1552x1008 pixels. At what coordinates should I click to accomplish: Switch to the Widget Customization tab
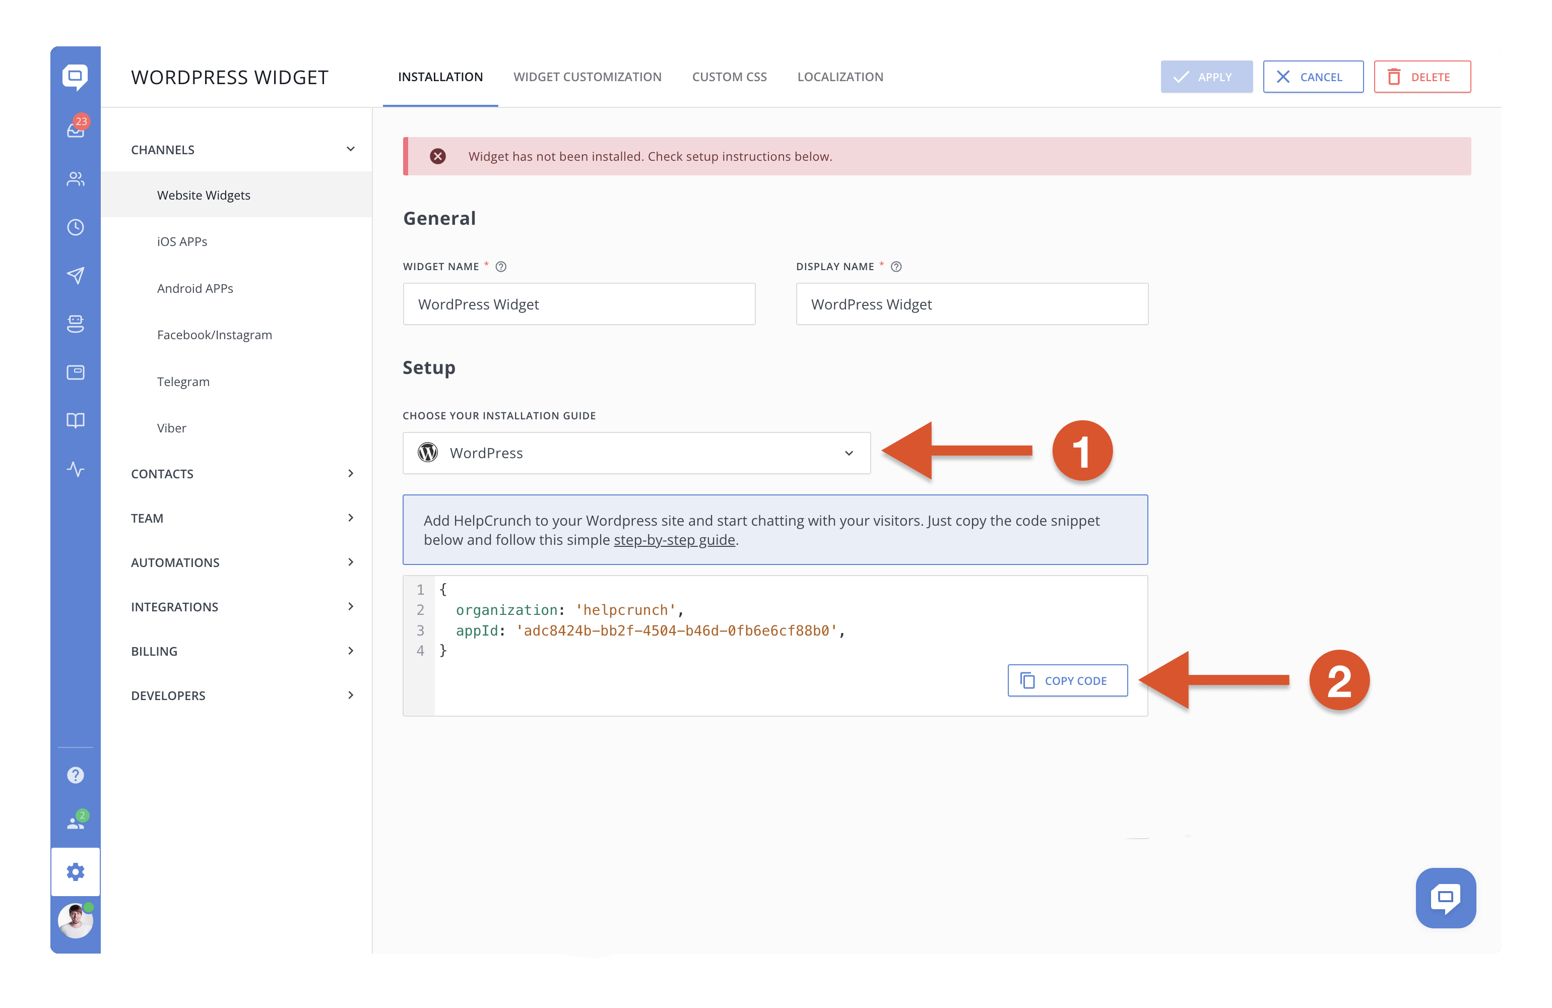[x=587, y=76]
